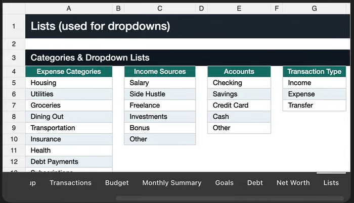The width and height of the screenshot is (354, 203).
Task: Click the 'Side Hustle' cell
Action: [x=160, y=94]
